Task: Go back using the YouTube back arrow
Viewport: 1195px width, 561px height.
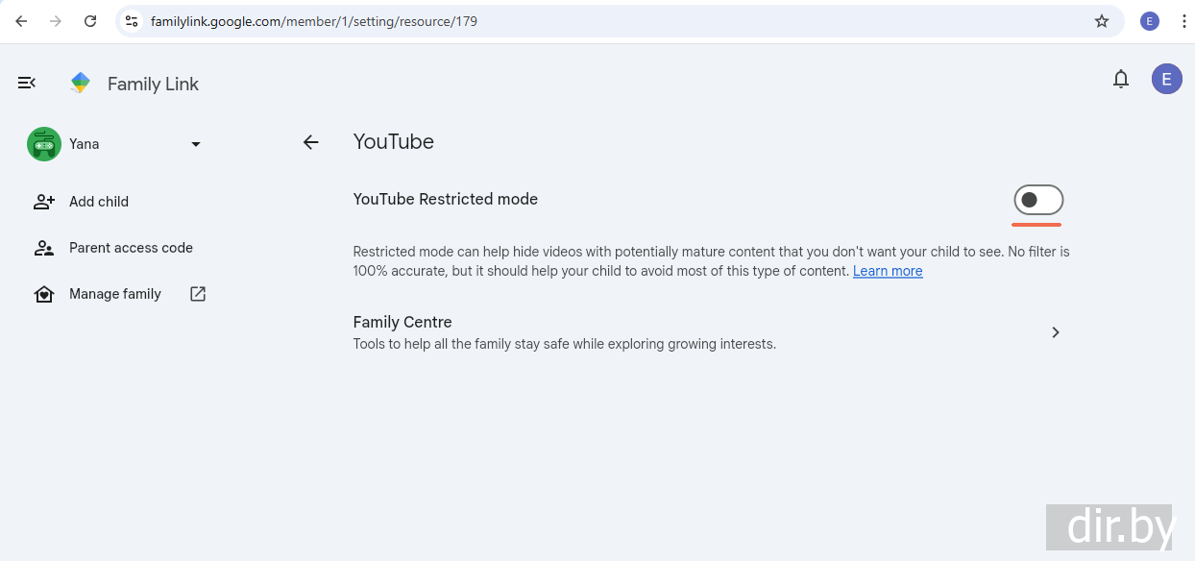Action: pos(310,142)
